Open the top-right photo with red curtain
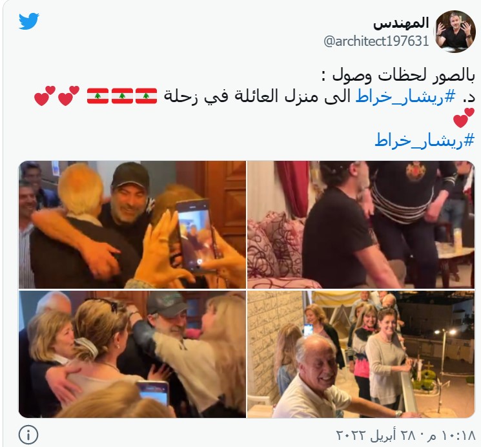The image size is (481, 447). 361,225
